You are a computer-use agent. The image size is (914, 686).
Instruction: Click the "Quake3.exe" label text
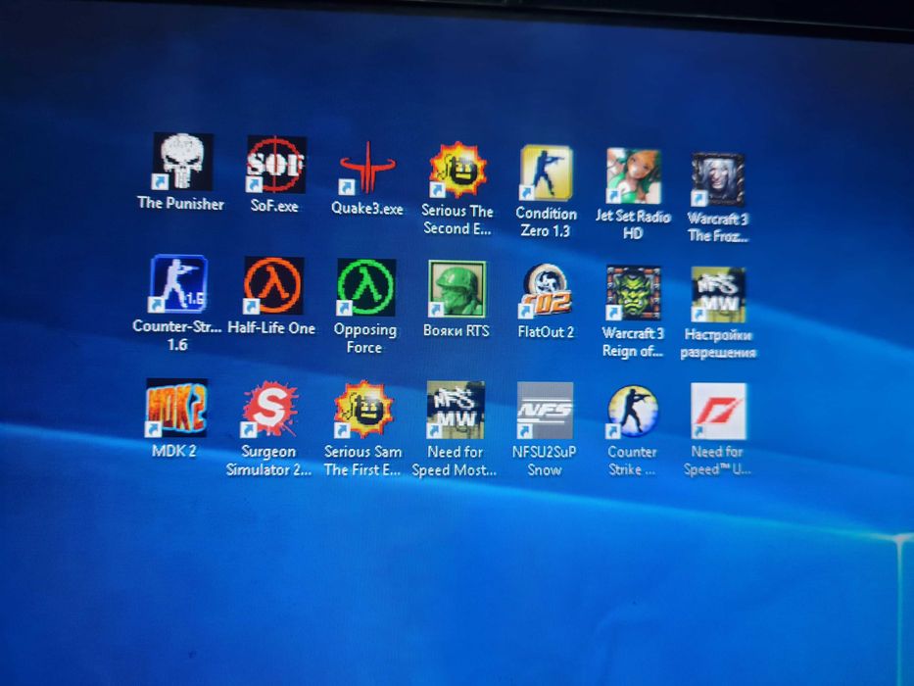(x=367, y=208)
